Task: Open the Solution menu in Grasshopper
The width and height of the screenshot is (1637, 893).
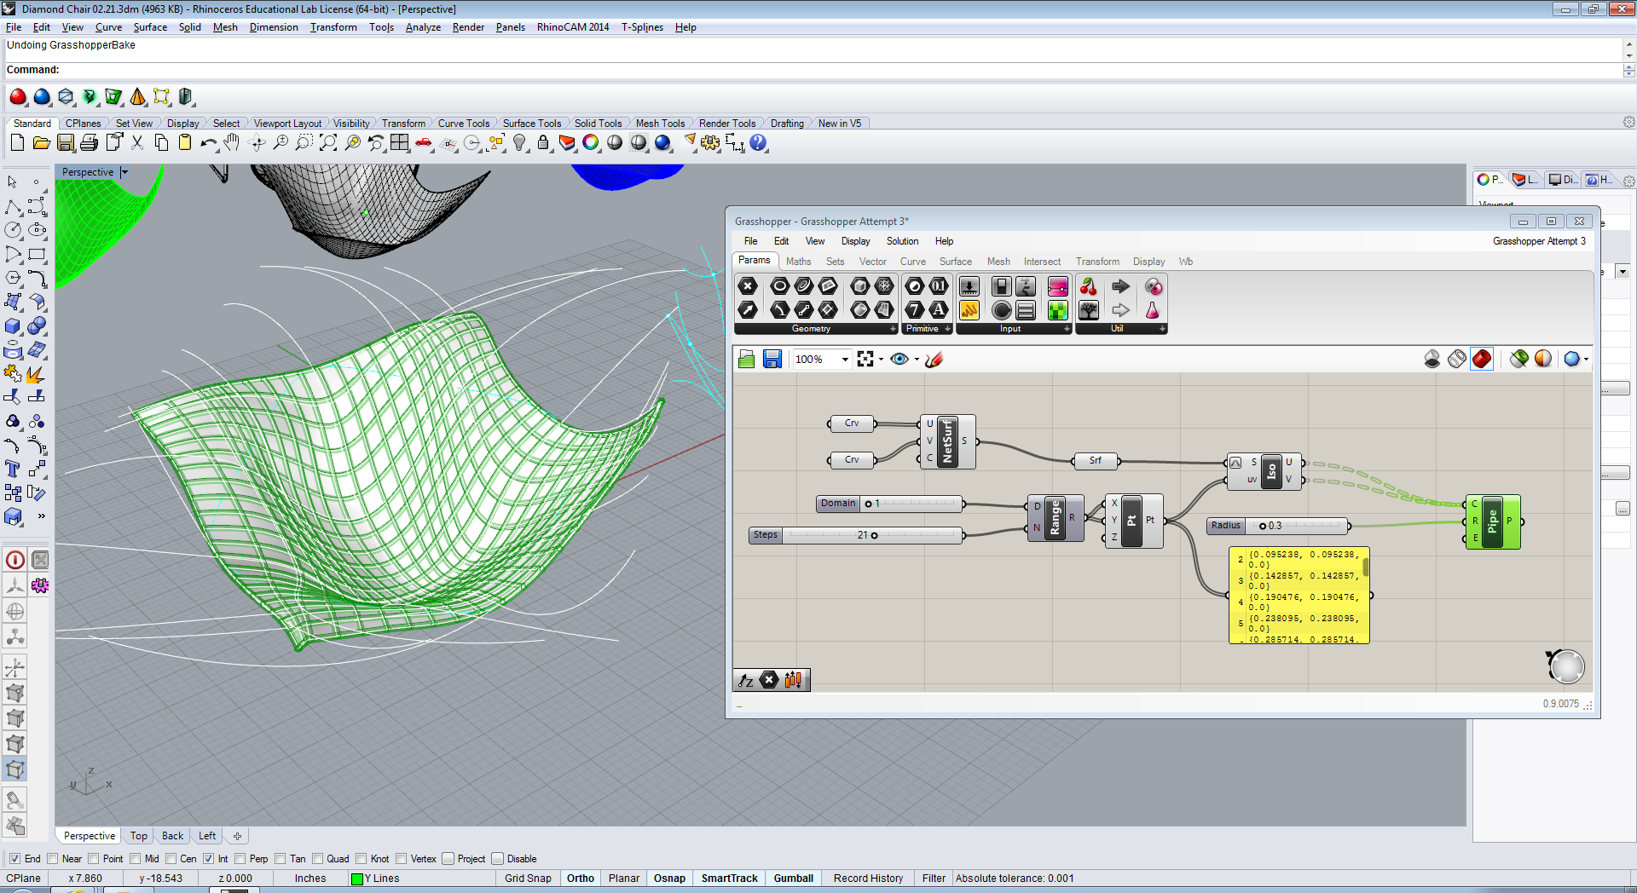Action: [x=902, y=241]
